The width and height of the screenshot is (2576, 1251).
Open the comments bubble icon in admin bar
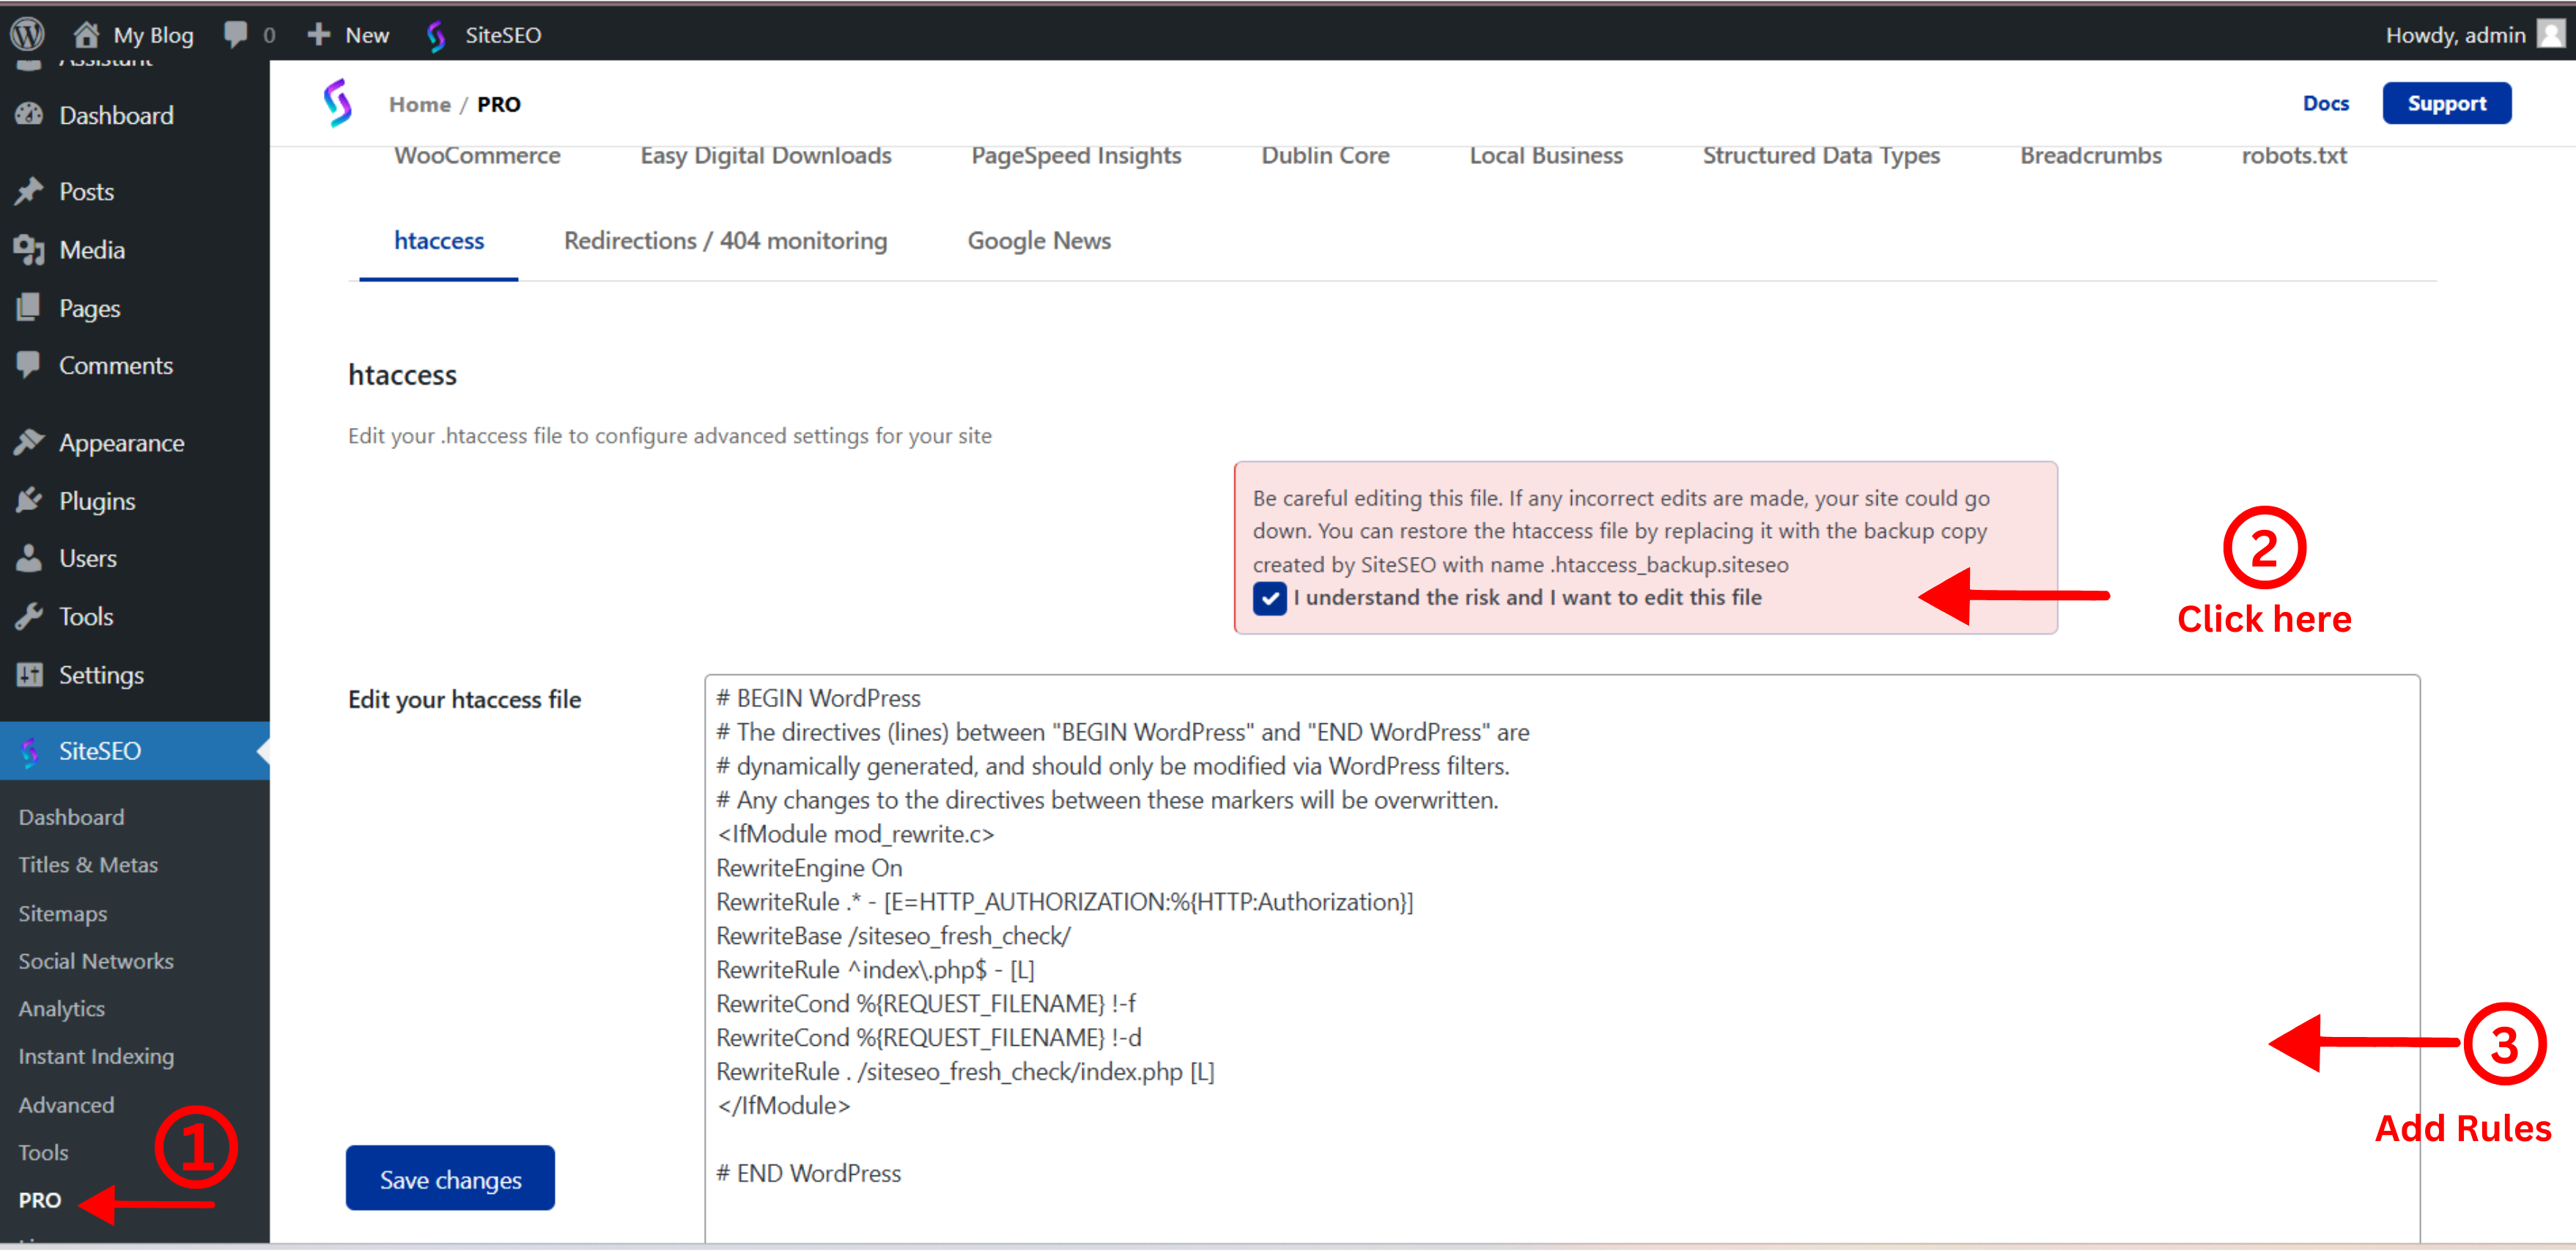tap(235, 35)
